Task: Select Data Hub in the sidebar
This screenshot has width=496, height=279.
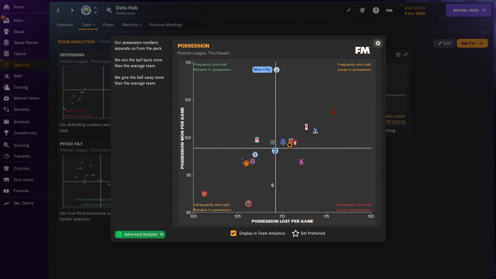Action: pos(24,65)
